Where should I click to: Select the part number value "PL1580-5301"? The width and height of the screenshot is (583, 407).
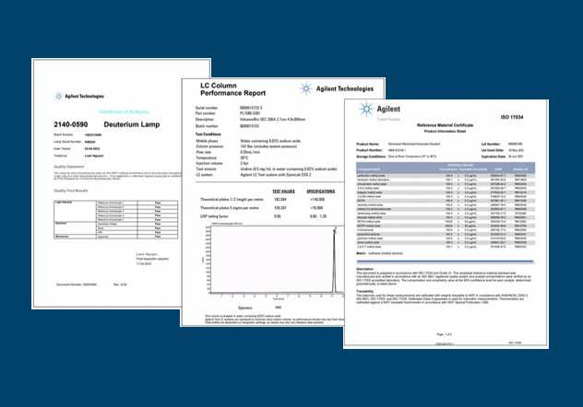250,113
